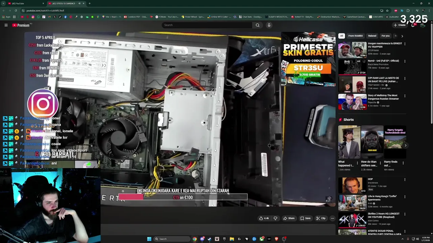Open a new browser tab
The height and width of the screenshot is (243, 433).
coord(90,3)
